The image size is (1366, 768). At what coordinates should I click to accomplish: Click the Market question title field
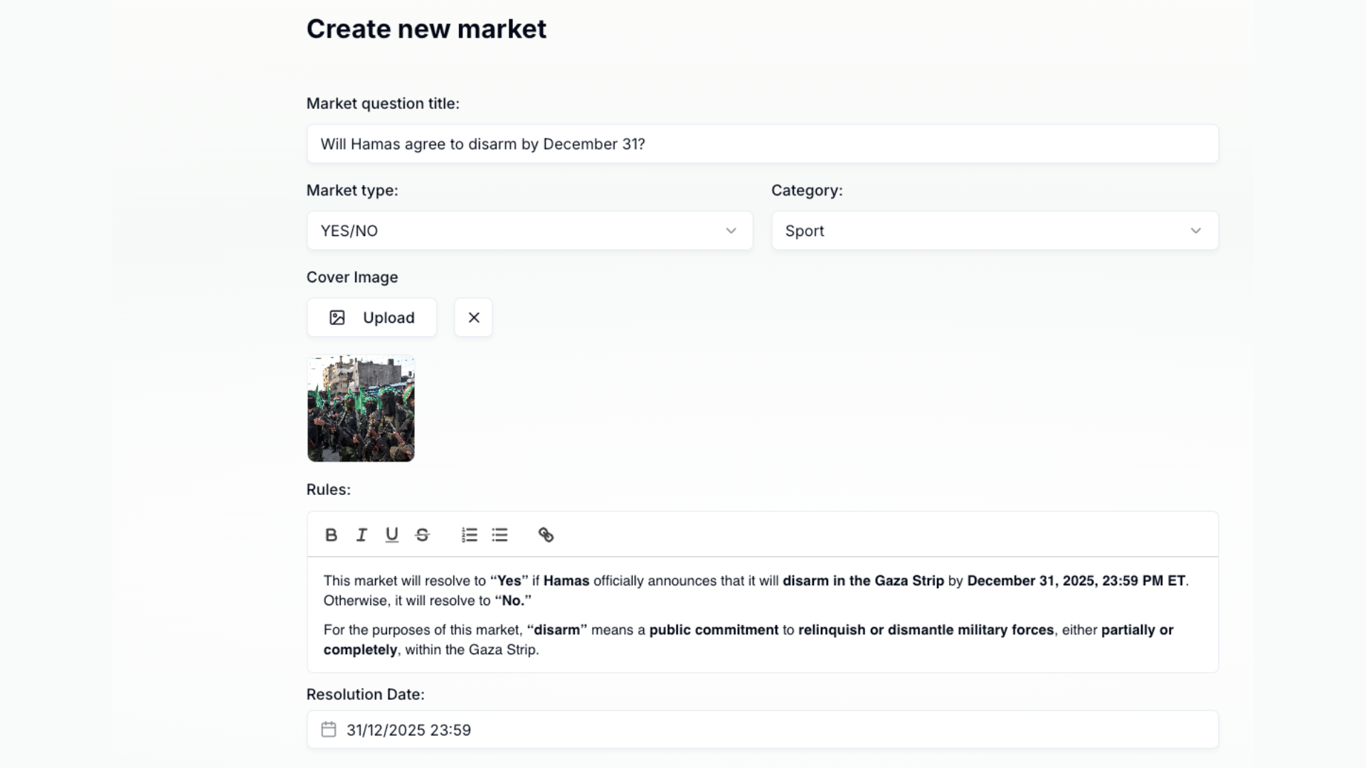pos(762,144)
